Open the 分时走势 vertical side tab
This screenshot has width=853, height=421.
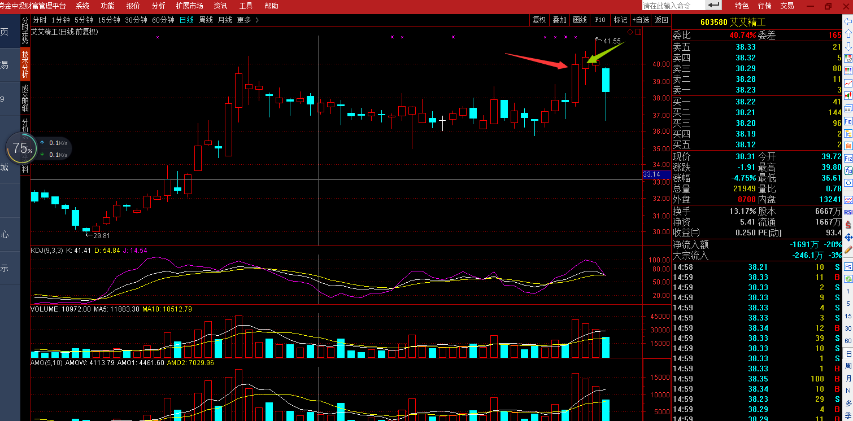(25, 30)
